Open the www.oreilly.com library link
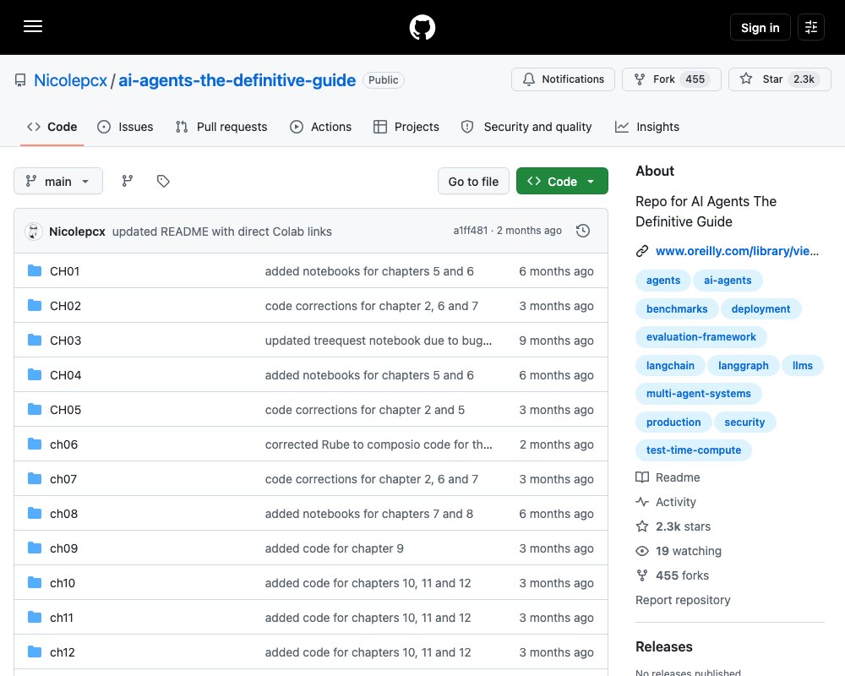Viewport: 845px width, 676px height. (737, 251)
